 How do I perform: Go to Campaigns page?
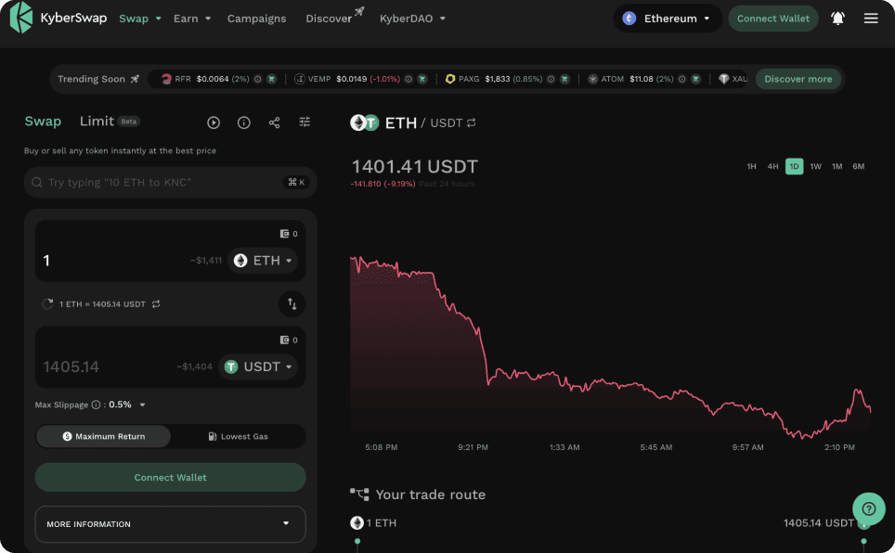(x=257, y=19)
